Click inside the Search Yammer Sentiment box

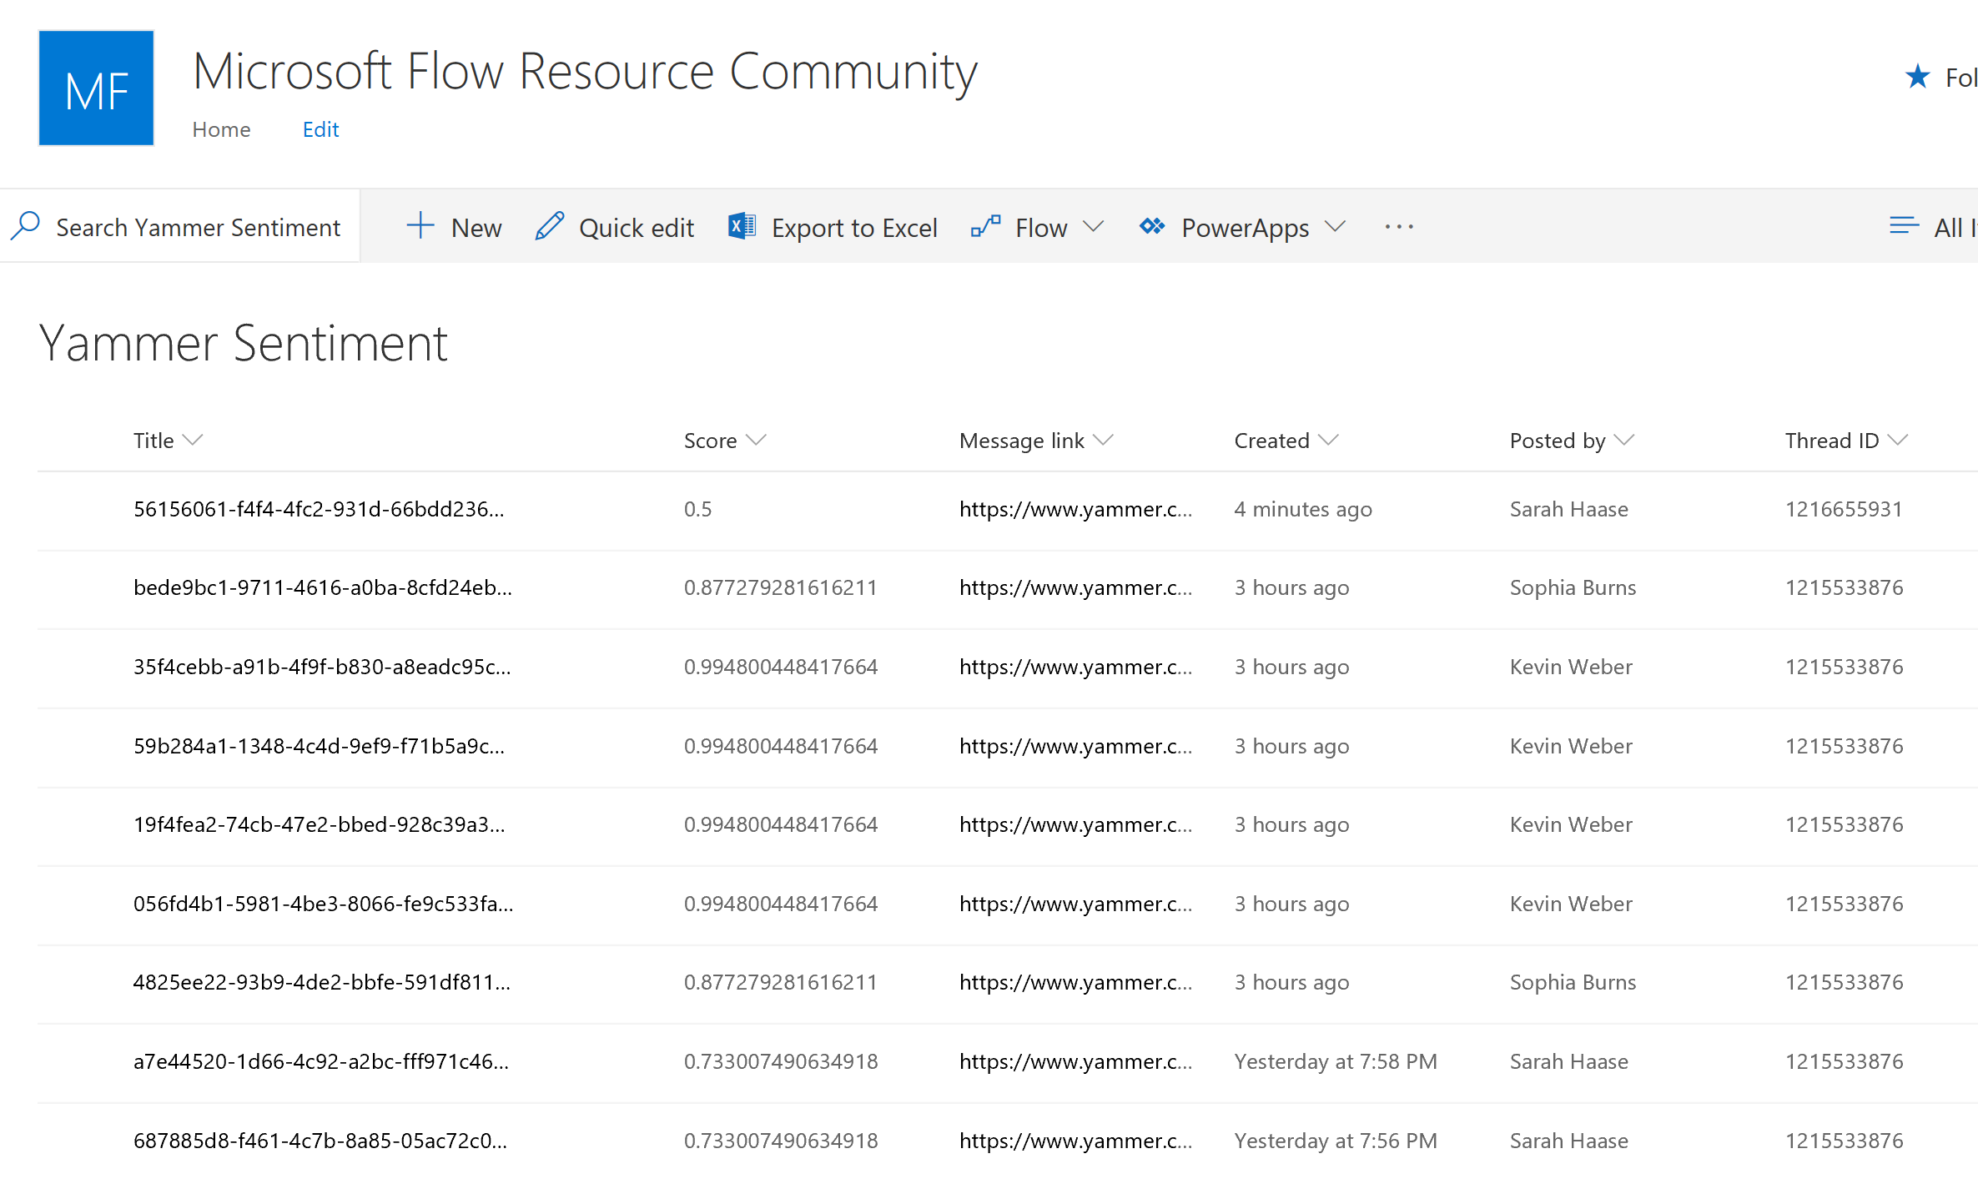point(198,226)
